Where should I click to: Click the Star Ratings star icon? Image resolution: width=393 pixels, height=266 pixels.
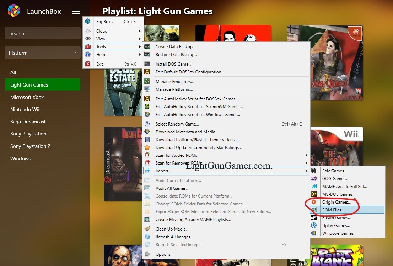tap(147, 148)
